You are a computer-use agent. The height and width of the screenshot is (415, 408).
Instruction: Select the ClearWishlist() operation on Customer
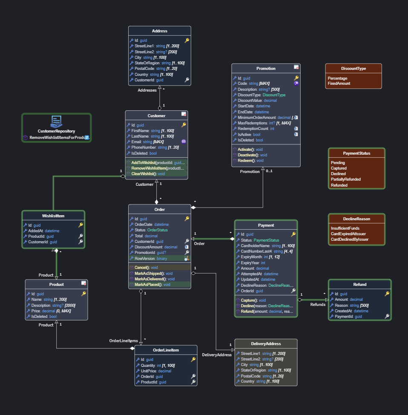[156, 173]
